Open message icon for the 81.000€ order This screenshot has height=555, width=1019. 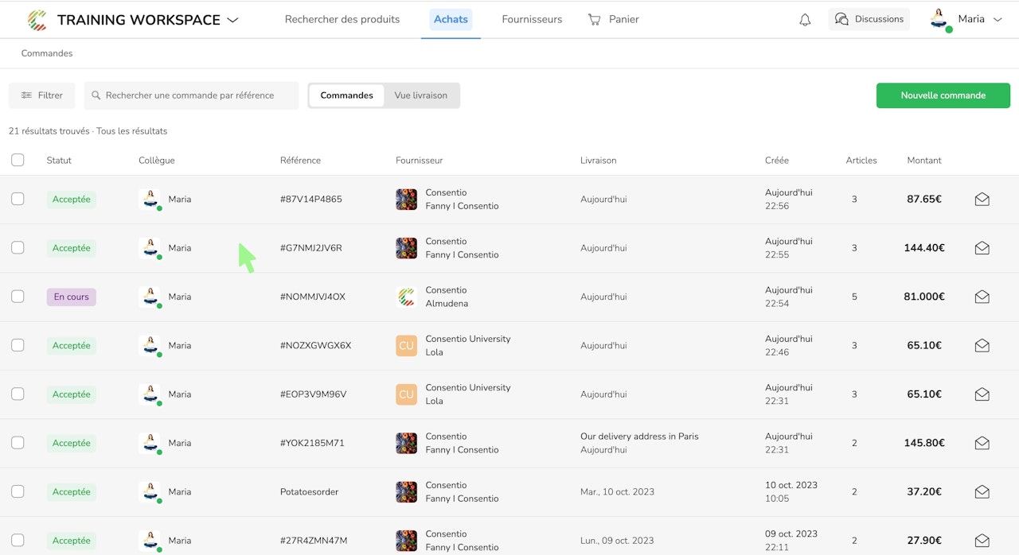pos(982,297)
